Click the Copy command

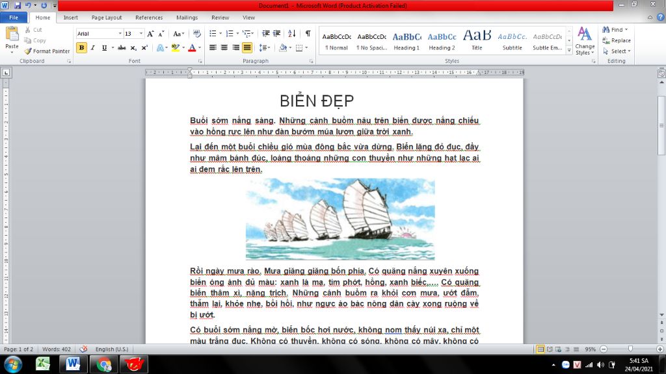35,40
